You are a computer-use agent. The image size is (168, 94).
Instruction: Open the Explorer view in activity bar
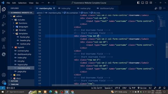coord(4,9)
